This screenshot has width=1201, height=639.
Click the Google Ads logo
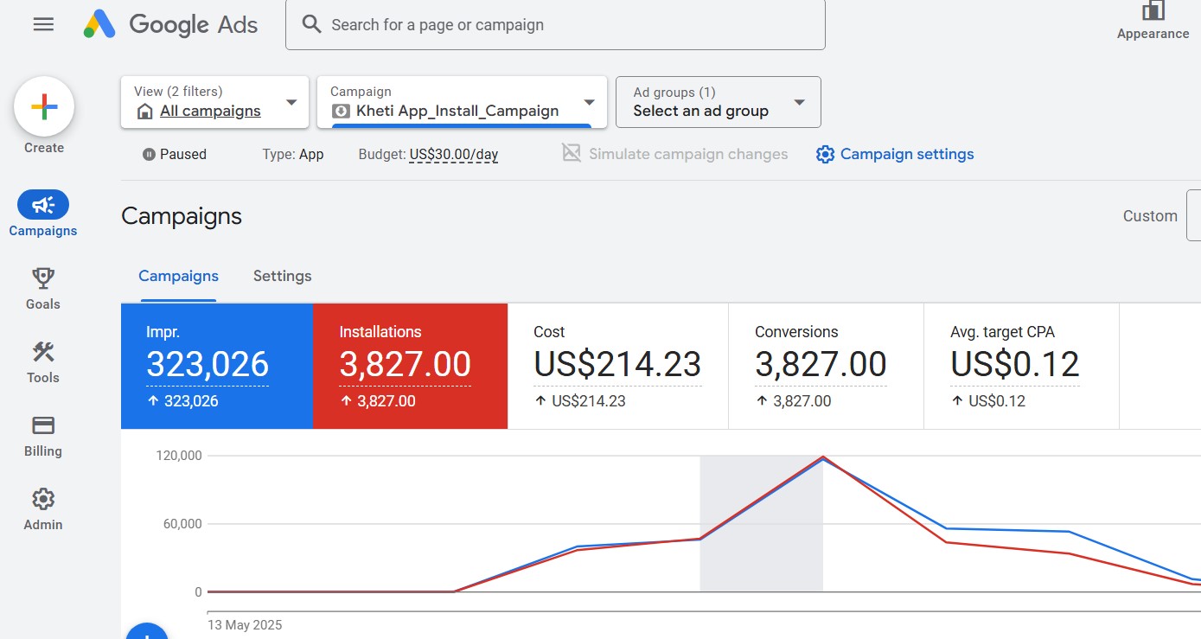(x=171, y=24)
